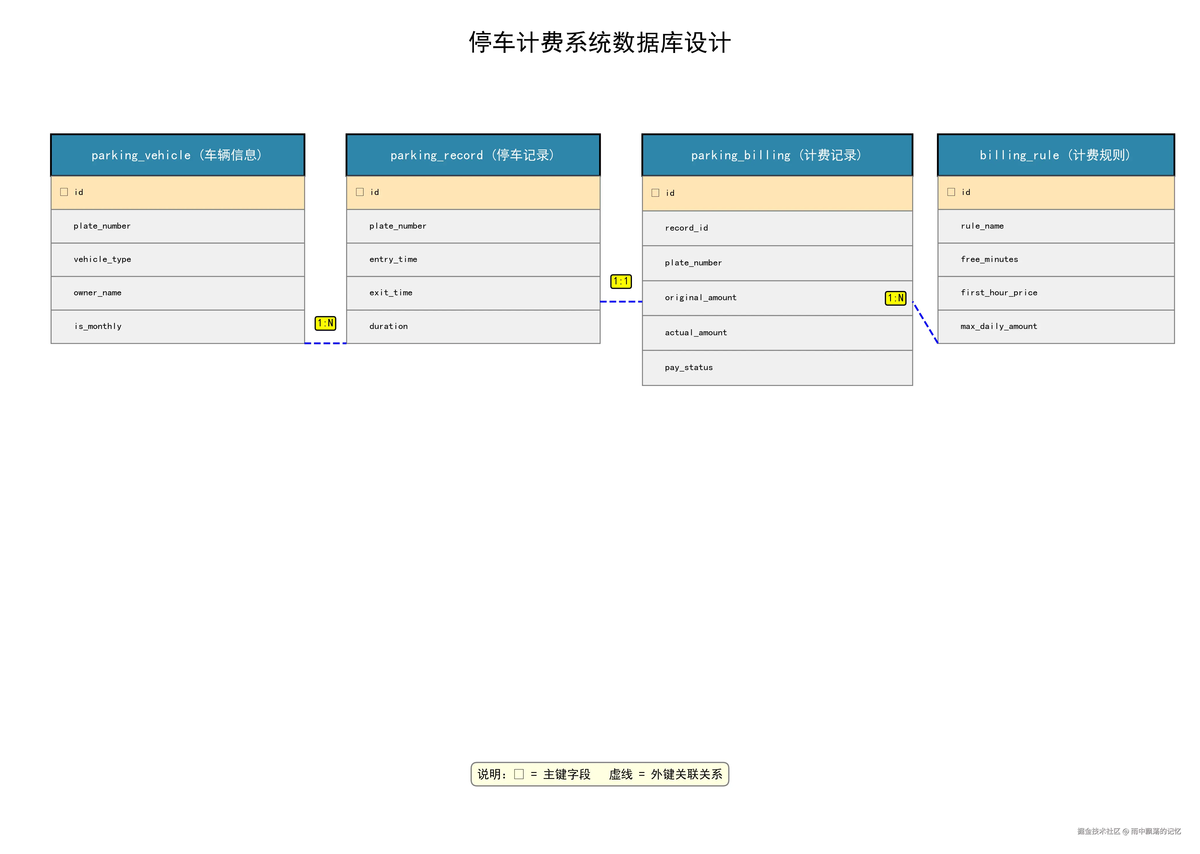
Task: Select the parking_record table header
Action: [x=473, y=155]
